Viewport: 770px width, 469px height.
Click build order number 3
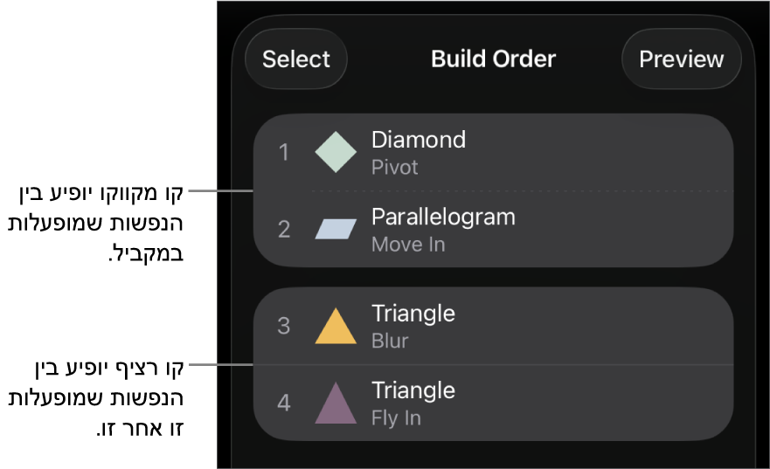(x=283, y=327)
